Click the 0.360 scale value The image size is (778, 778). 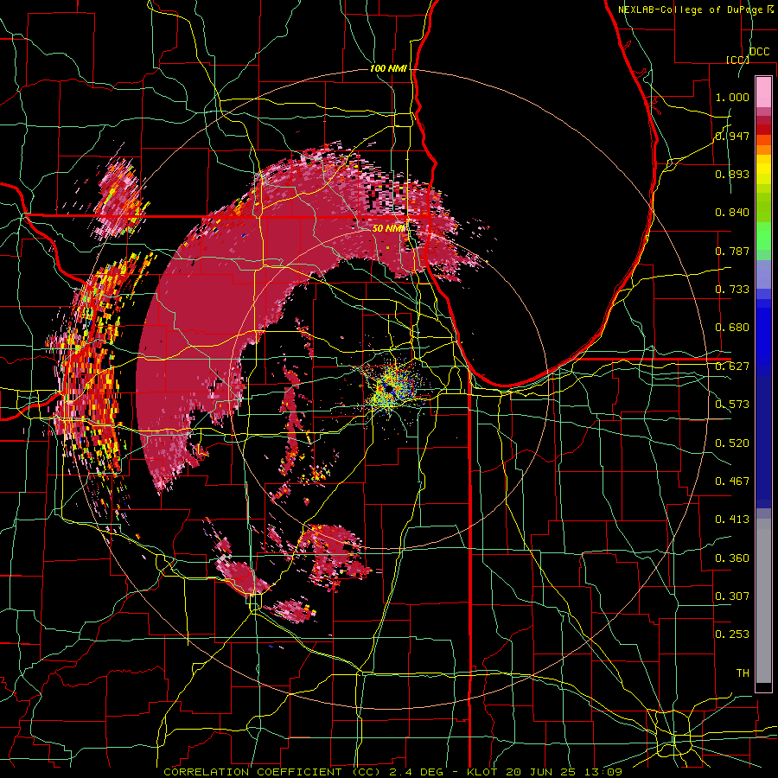pyautogui.click(x=732, y=558)
